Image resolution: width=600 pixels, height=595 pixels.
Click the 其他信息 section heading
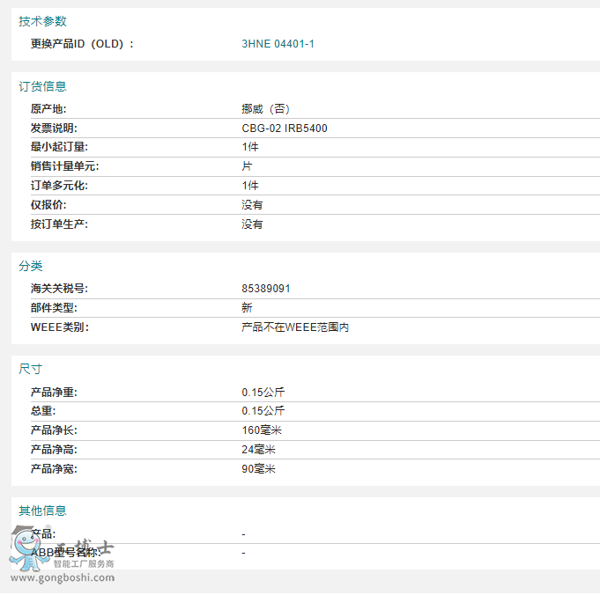coord(42,511)
